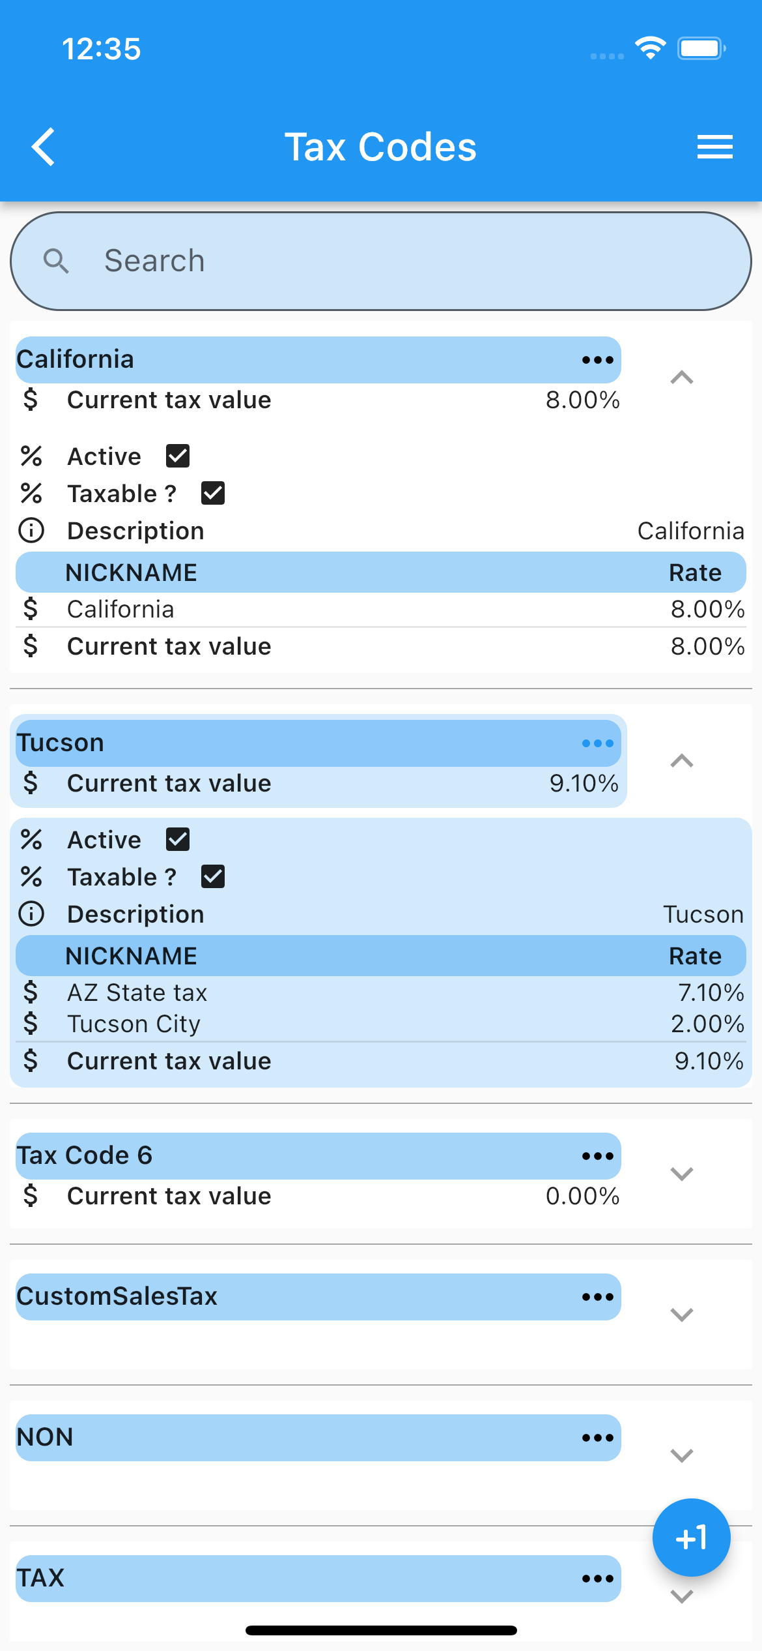Open California three-dot options
Viewport: 762px width, 1651px height.
(x=597, y=360)
